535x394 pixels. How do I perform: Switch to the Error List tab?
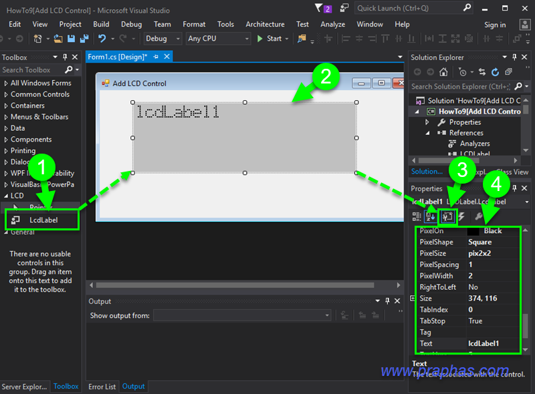[x=102, y=387]
